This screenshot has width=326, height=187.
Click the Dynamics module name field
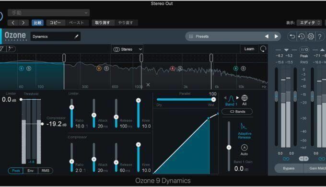[x=56, y=36]
